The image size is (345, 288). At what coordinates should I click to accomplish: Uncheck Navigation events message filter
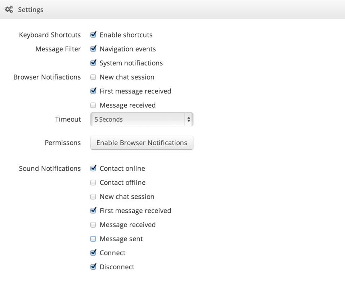pyautogui.click(x=93, y=49)
